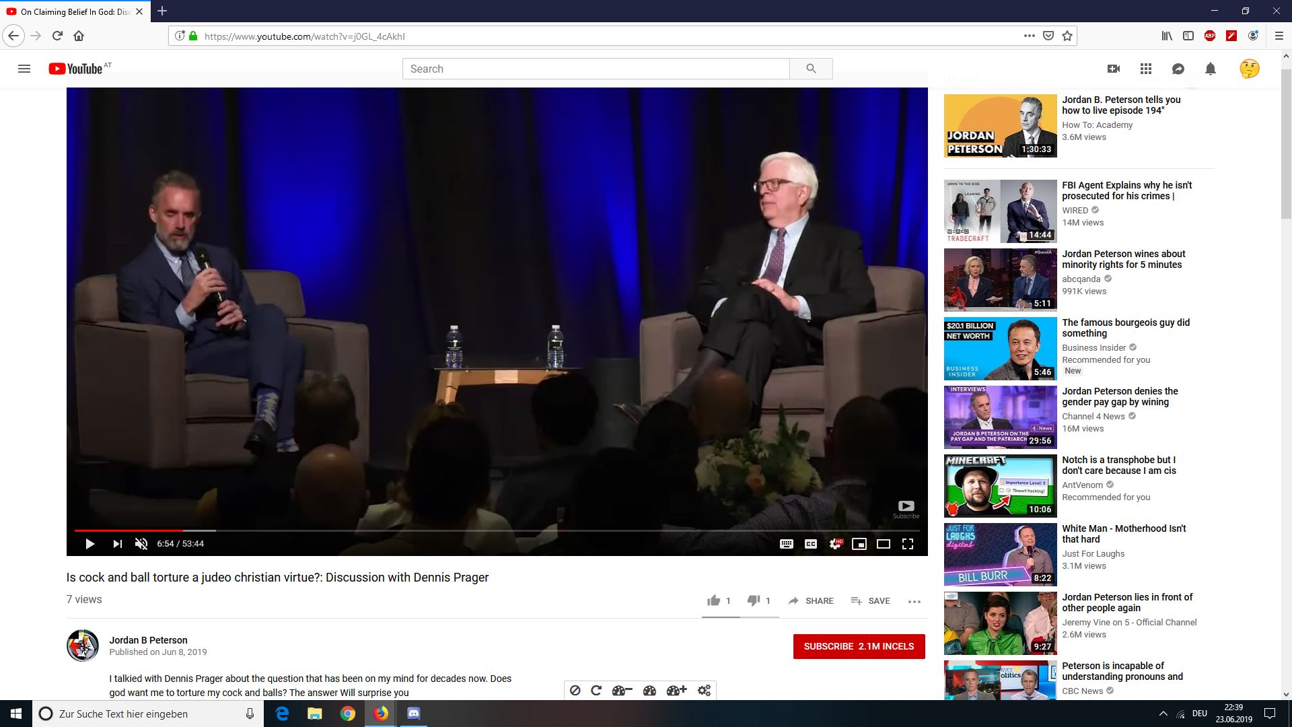
Task: Focus the YouTube search field
Action: pos(596,69)
